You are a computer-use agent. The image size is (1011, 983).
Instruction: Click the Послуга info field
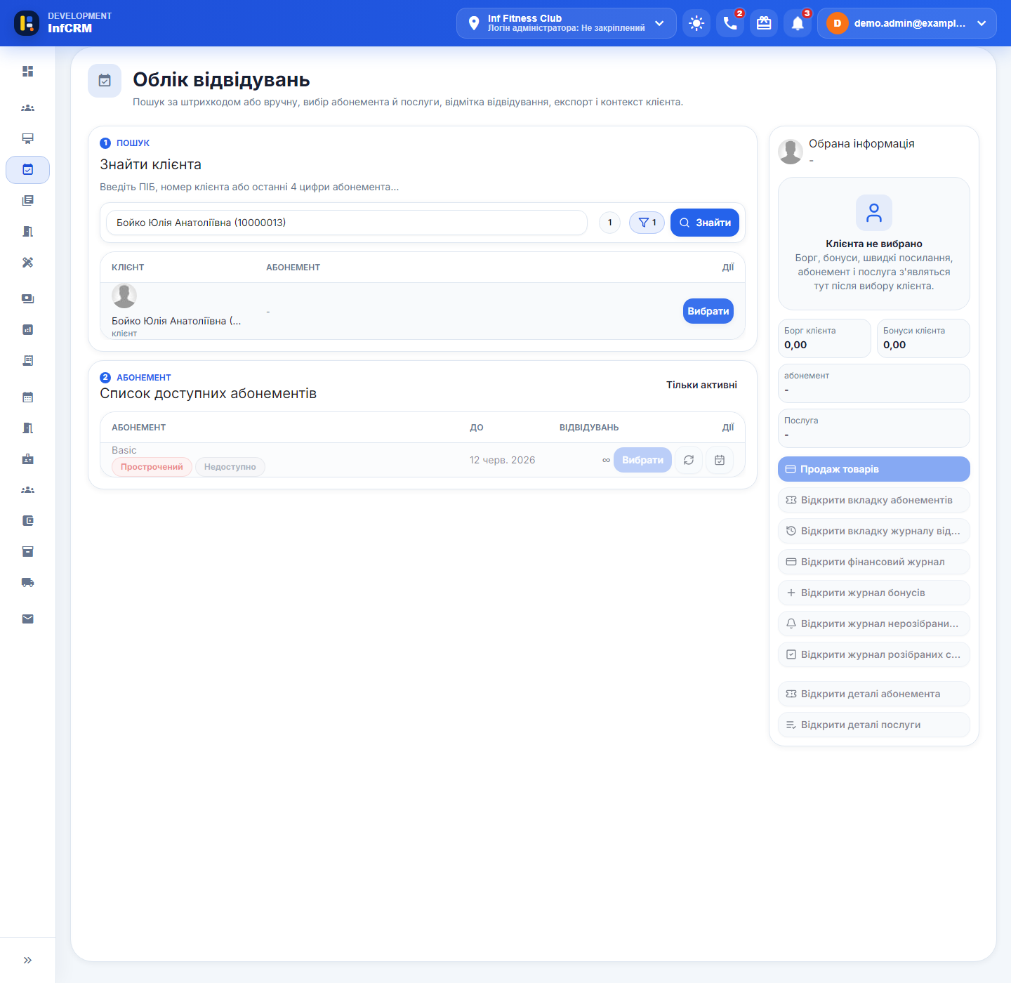click(874, 428)
